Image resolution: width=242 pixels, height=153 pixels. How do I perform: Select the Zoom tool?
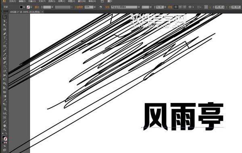(x=5, y=130)
